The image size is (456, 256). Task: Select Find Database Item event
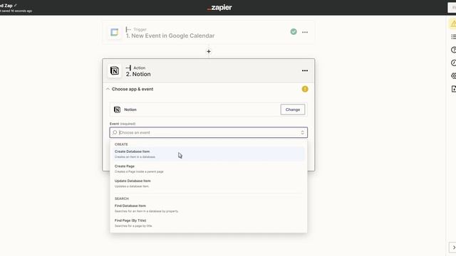point(209,208)
